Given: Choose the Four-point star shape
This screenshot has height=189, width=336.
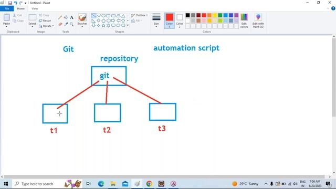Looking at the screenshot, I should point(99,26).
